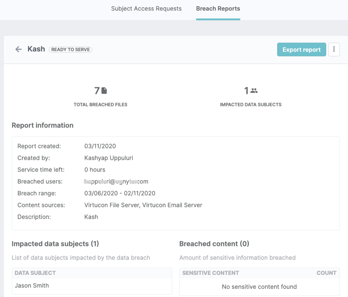Viewport: 348px width, 297px height.
Task: Click the breached files document icon
Action: click(x=104, y=91)
